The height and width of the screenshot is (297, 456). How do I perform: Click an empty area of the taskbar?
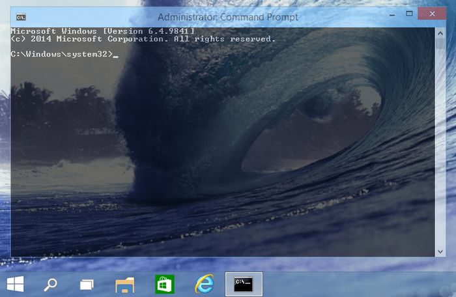click(358, 284)
